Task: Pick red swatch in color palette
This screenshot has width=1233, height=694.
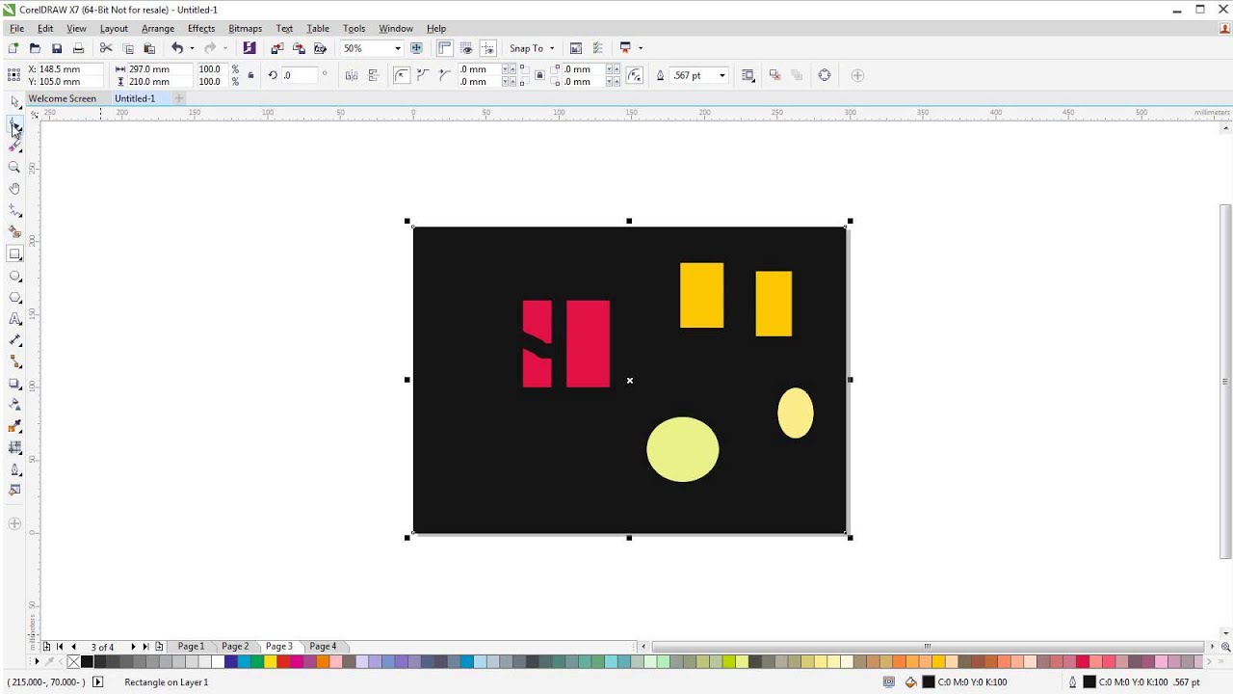Action: pos(284,662)
